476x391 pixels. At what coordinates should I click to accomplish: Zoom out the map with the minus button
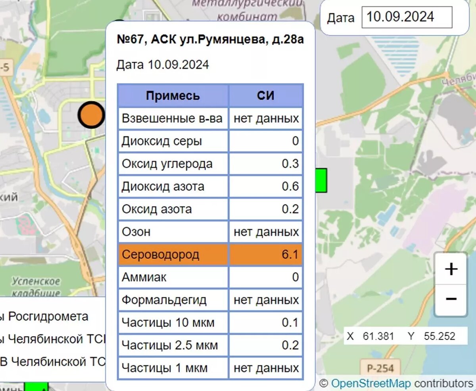pos(451,299)
